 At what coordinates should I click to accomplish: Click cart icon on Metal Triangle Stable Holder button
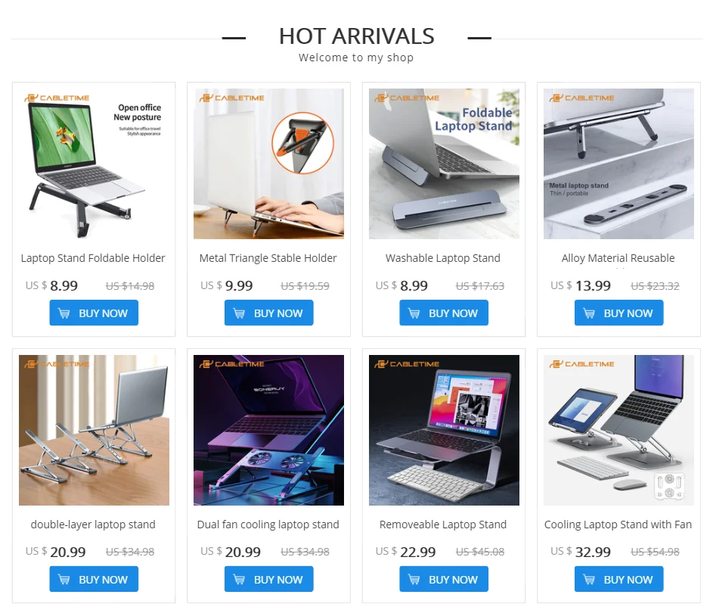pyautogui.click(x=239, y=313)
